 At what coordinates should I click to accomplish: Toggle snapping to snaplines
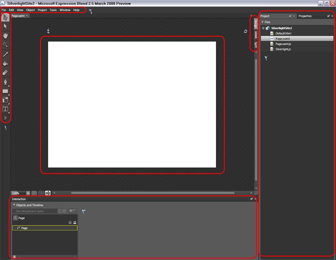click(x=48, y=193)
